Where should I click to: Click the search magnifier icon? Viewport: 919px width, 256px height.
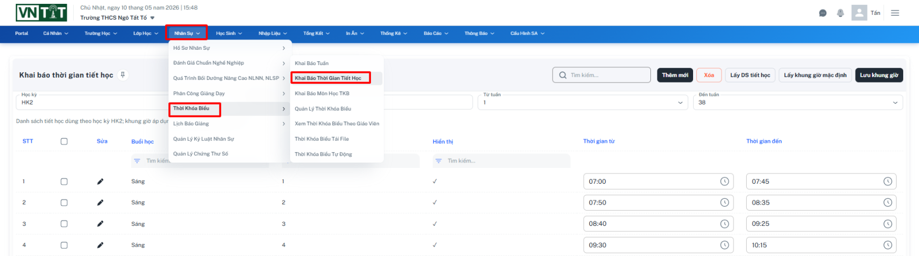[562, 75]
